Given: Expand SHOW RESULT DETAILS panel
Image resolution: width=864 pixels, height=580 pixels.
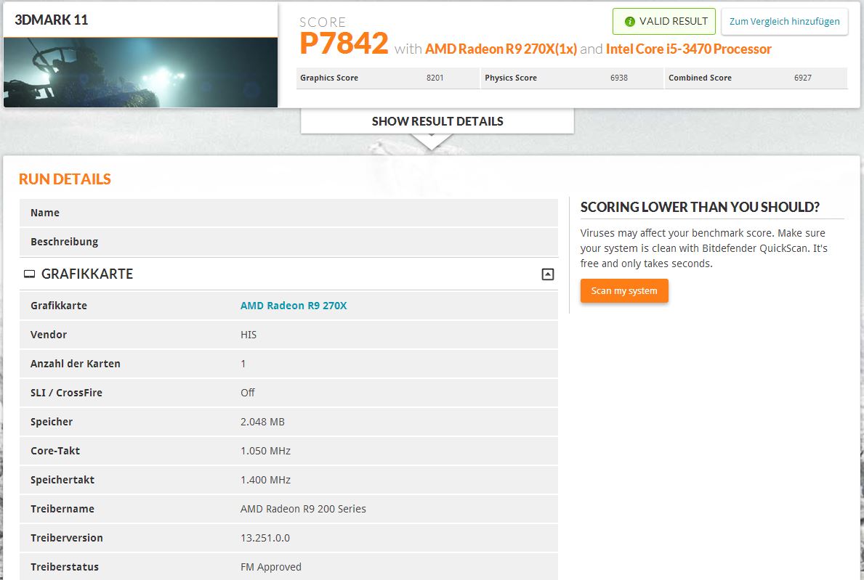Looking at the screenshot, I should pos(437,121).
